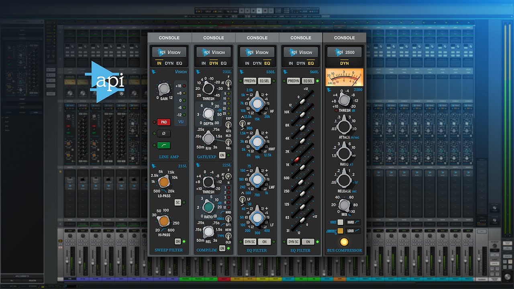This screenshot has height=289, width=514.
Task: Toggle the SC button in Sweep Filter
Action: (177, 203)
